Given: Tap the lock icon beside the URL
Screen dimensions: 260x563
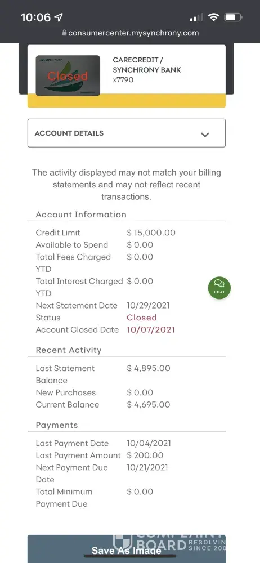Looking at the screenshot, I should point(64,33).
